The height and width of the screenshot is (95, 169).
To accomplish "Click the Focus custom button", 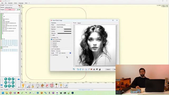I will [56, 86].
